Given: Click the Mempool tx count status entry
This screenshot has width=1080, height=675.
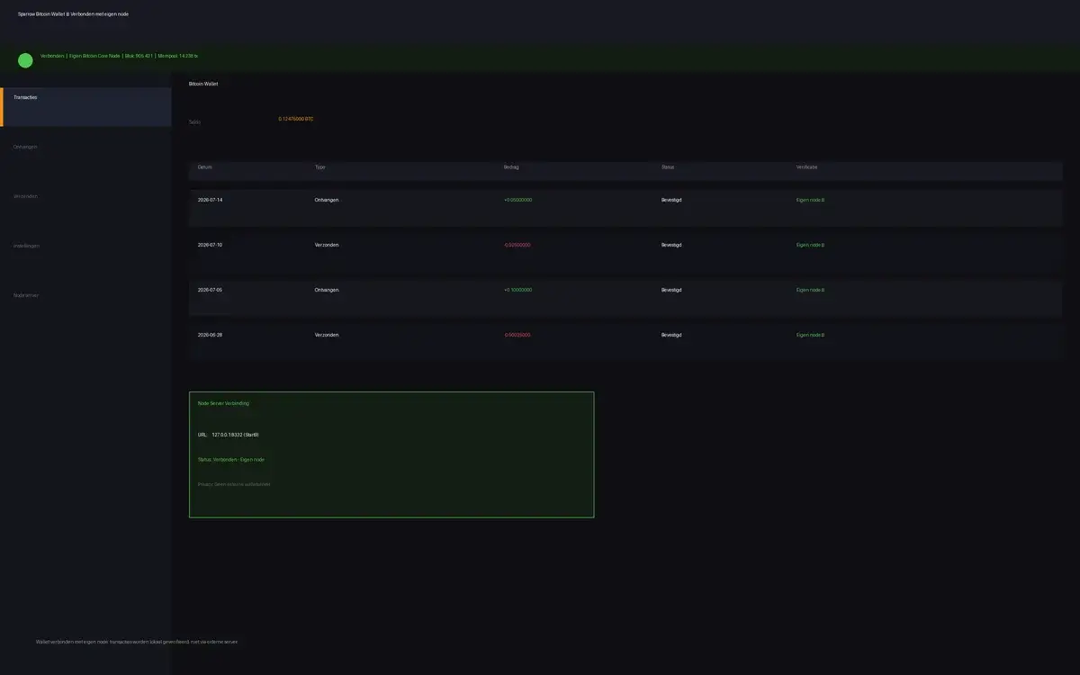Looking at the screenshot, I should tap(177, 56).
